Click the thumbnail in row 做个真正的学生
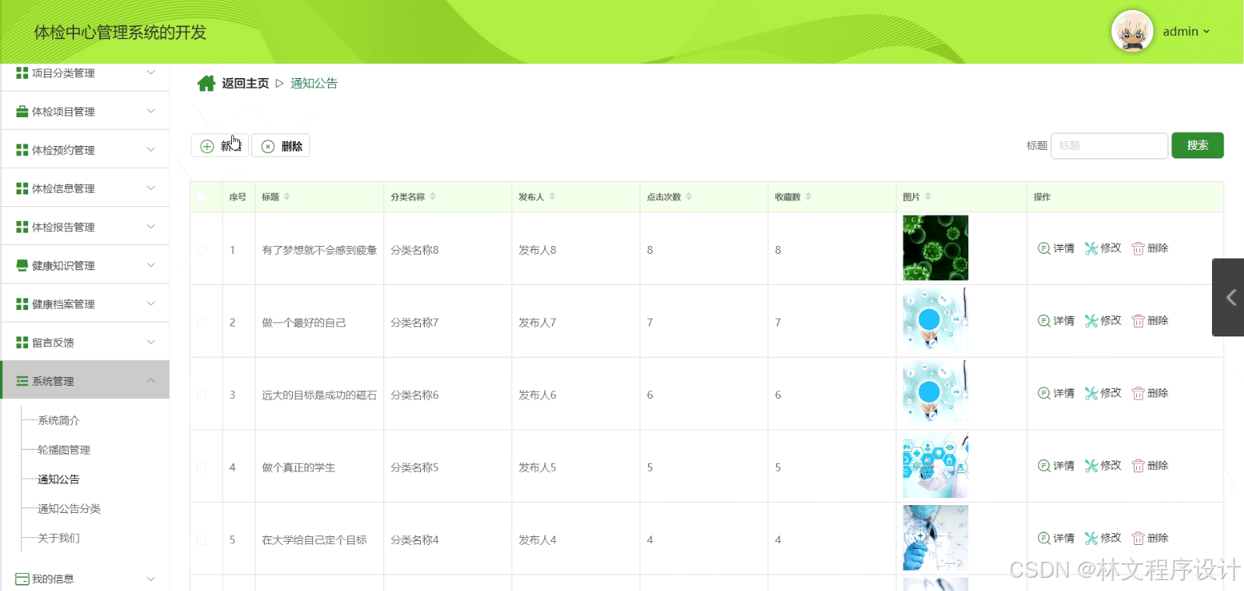Image resolution: width=1244 pixels, height=591 pixels. 936,466
